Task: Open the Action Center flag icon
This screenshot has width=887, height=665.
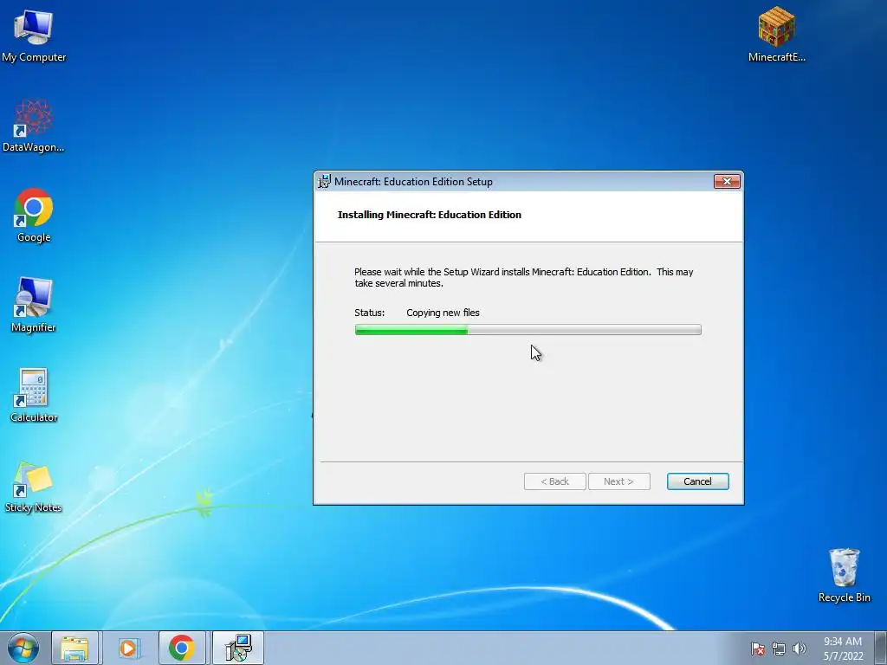Action: tap(757, 649)
